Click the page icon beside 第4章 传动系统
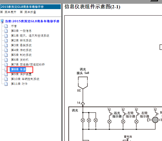 tap(6, 50)
